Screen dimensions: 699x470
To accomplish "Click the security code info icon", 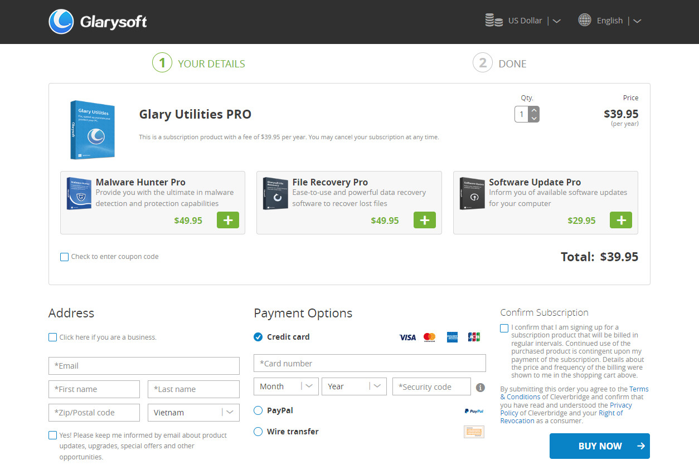I will click(480, 388).
